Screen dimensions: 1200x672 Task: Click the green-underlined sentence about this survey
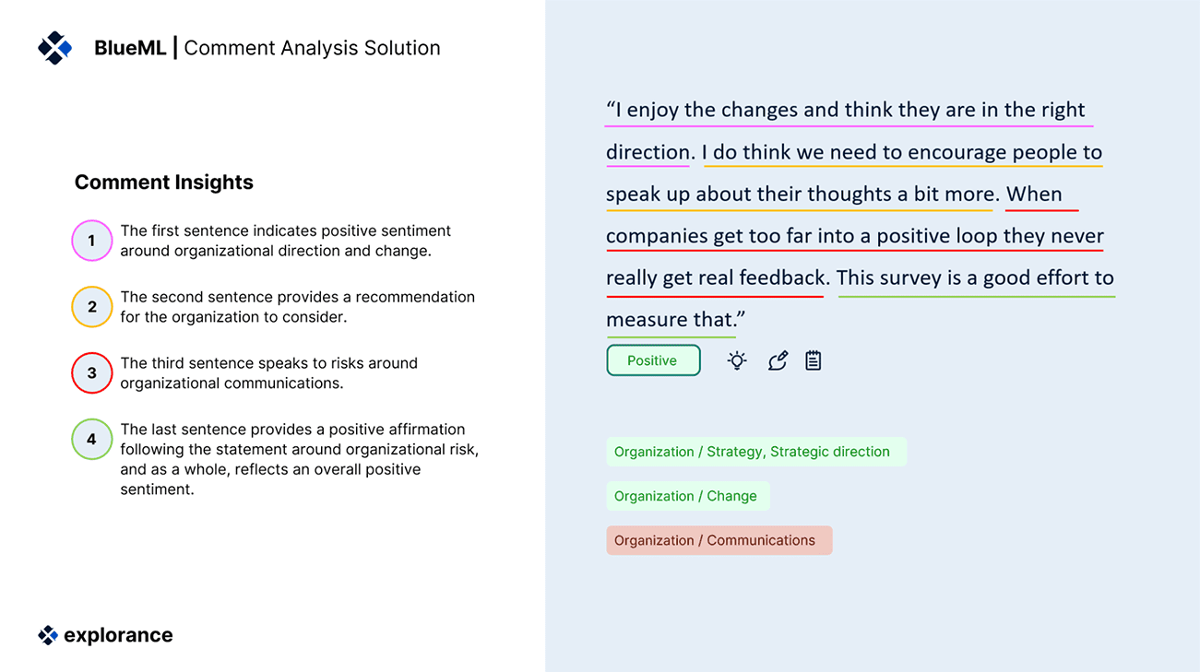coord(975,278)
